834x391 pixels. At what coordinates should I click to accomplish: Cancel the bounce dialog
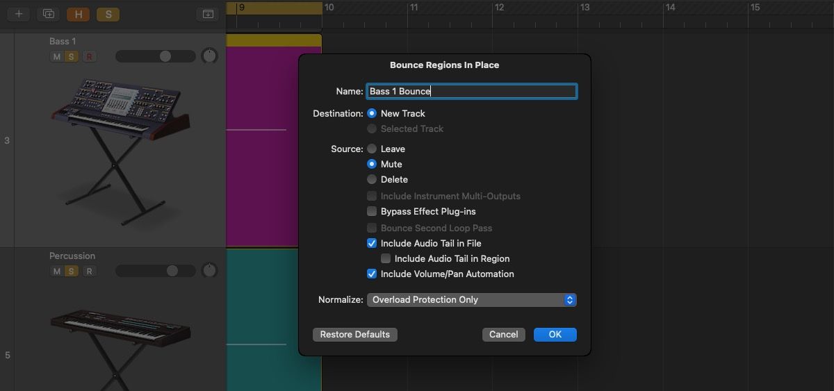click(x=503, y=334)
